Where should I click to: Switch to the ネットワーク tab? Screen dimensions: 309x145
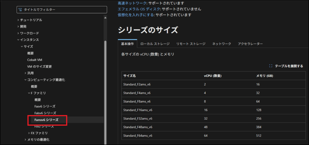pyautogui.click(x=221, y=44)
